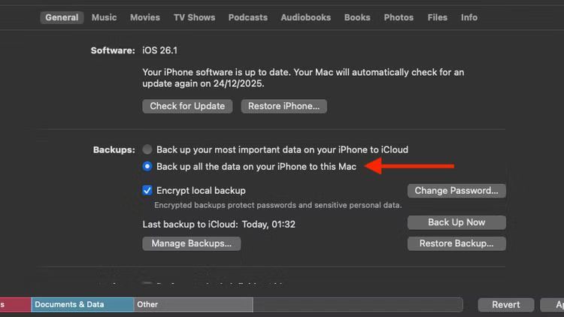Screen dimensions: 564x317
Task: Open Manage Backups
Action: pyautogui.click(x=192, y=243)
